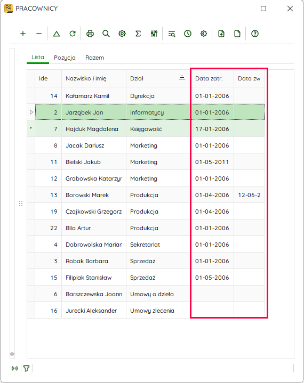Click the plus icon to add employee
This screenshot has width=304, height=383.
coord(23,34)
